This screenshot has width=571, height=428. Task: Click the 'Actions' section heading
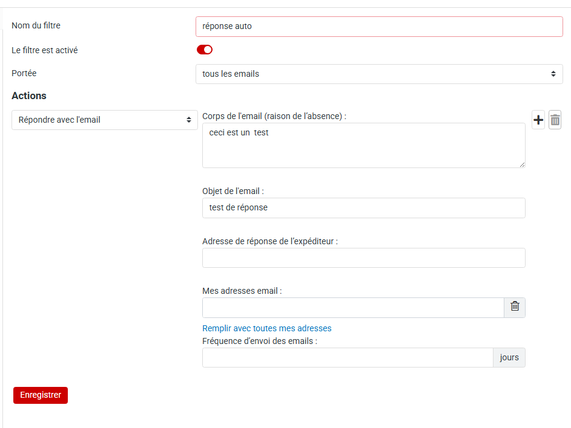click(29, 96)
